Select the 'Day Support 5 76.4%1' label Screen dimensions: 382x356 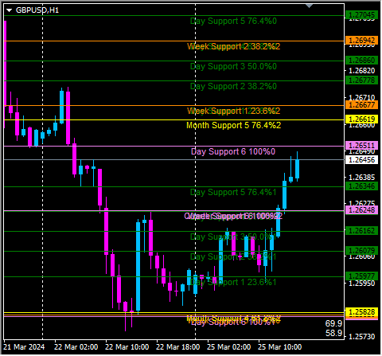(x=233, y=192)
